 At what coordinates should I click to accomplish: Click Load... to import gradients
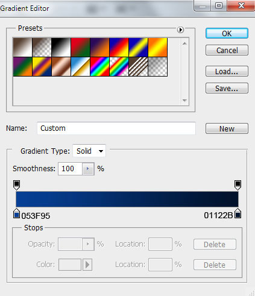coord(227,71)
